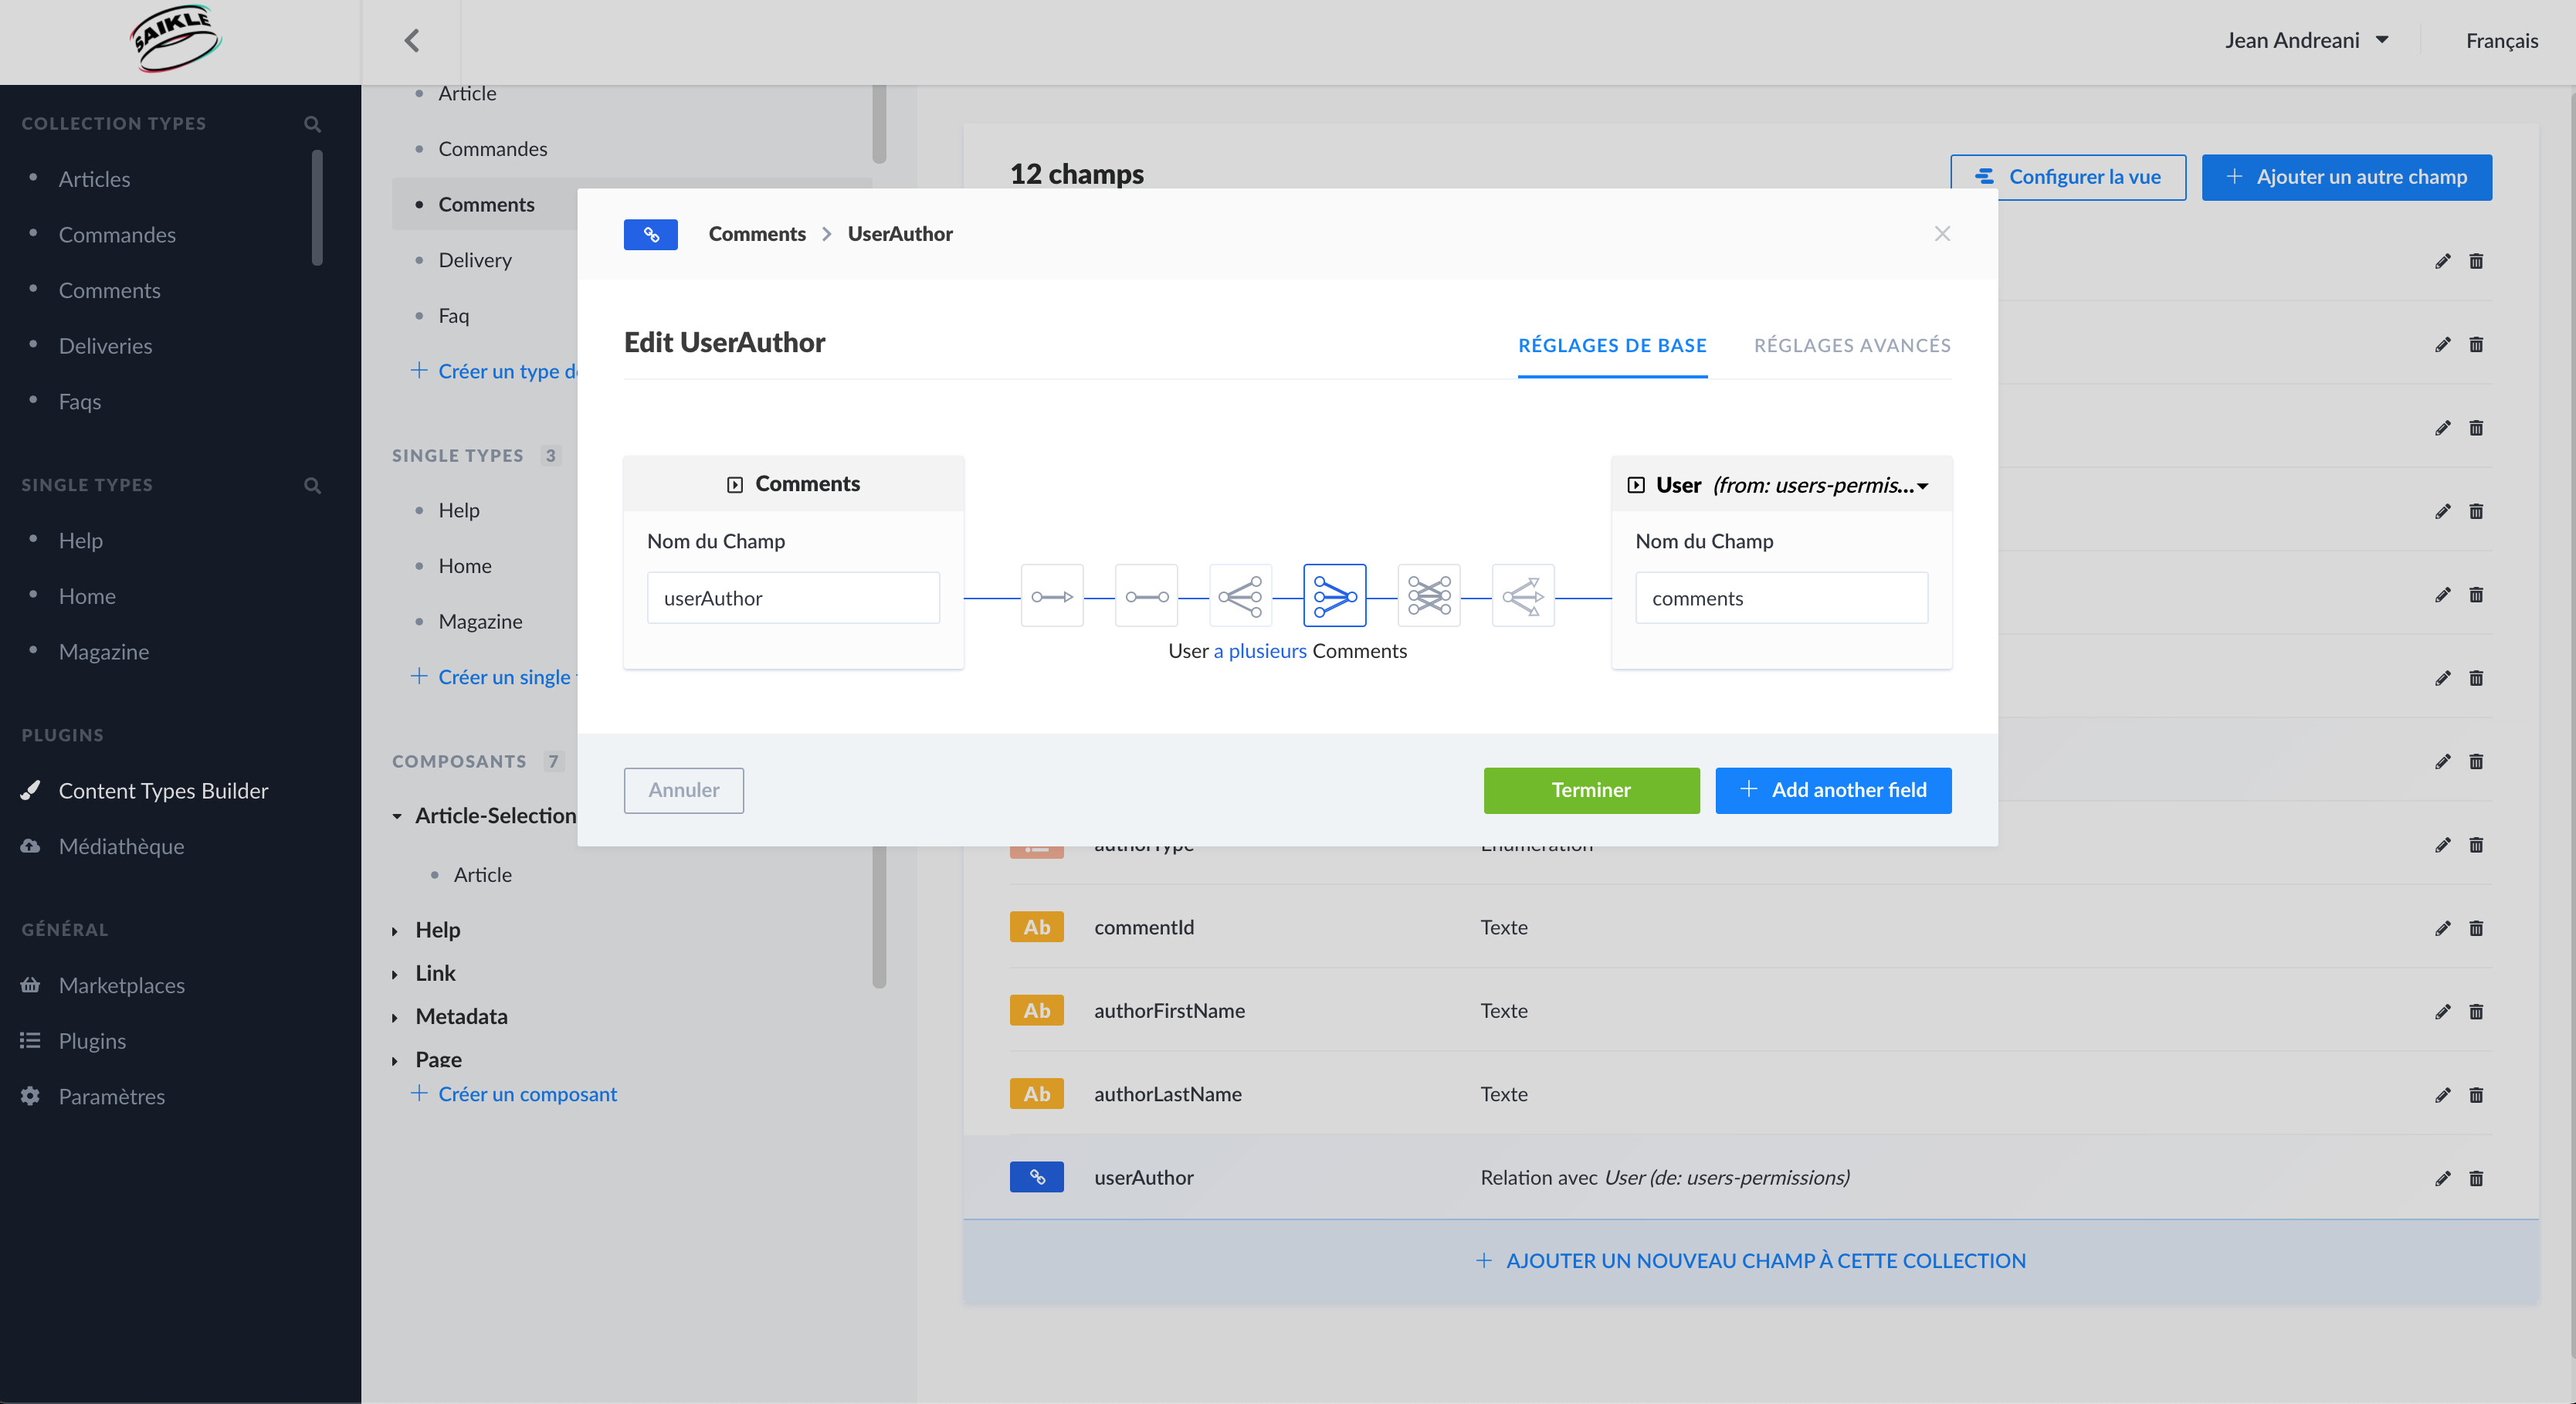
Task: Open Médiathèque plugin in sidebar
Action: (x=121, y=846)
